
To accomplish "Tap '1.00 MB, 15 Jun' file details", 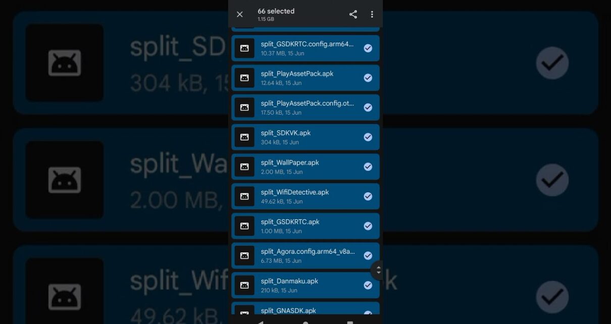I will [x=281, y=231].
